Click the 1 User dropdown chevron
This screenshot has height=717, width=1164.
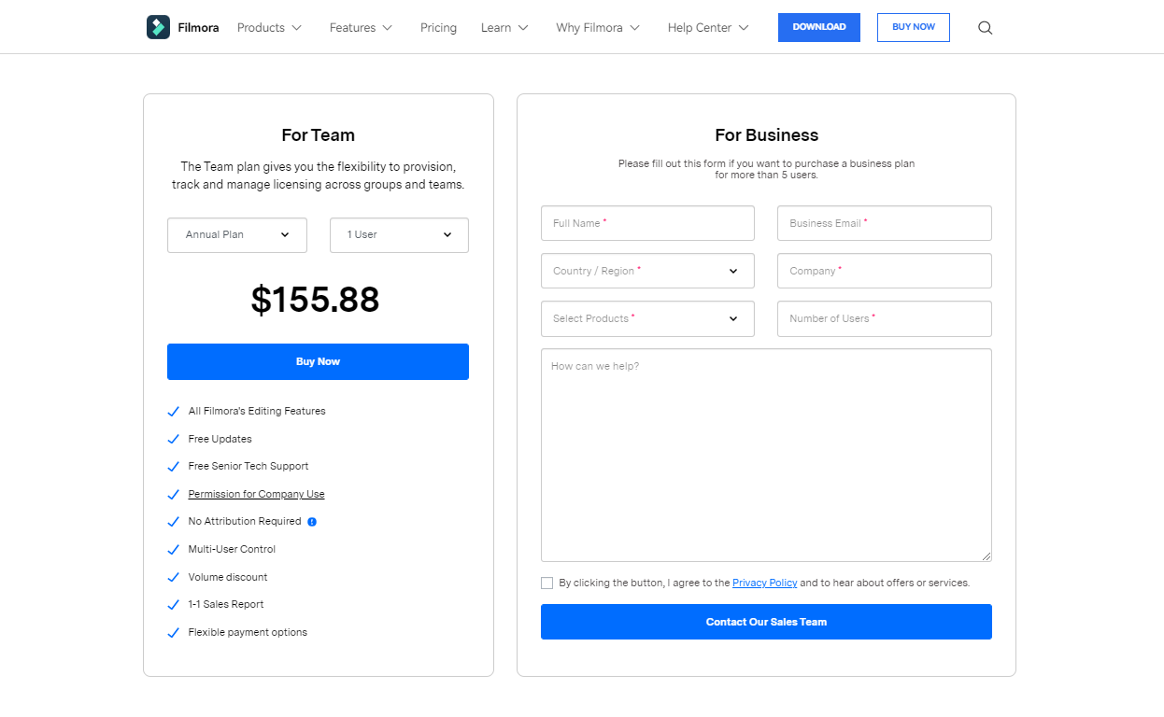click(447, 235)
